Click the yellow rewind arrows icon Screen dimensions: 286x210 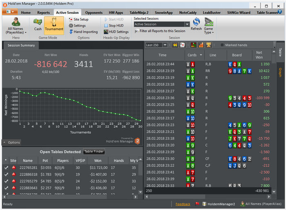(175, 45)
